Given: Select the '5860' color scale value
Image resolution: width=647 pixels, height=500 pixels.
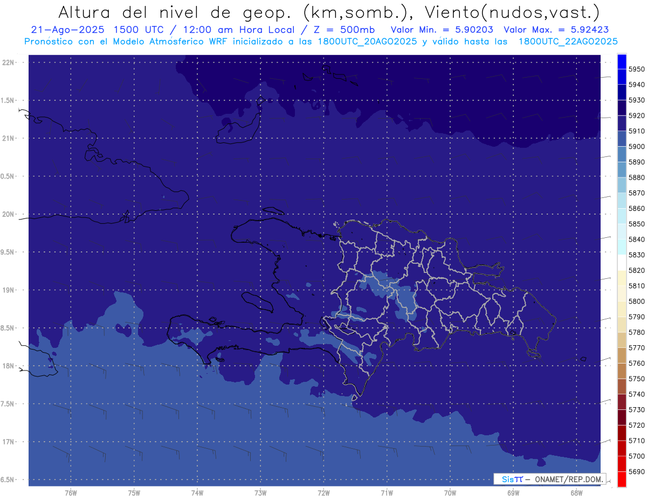Looking at the screenshot, I should (x=636, y=208).
